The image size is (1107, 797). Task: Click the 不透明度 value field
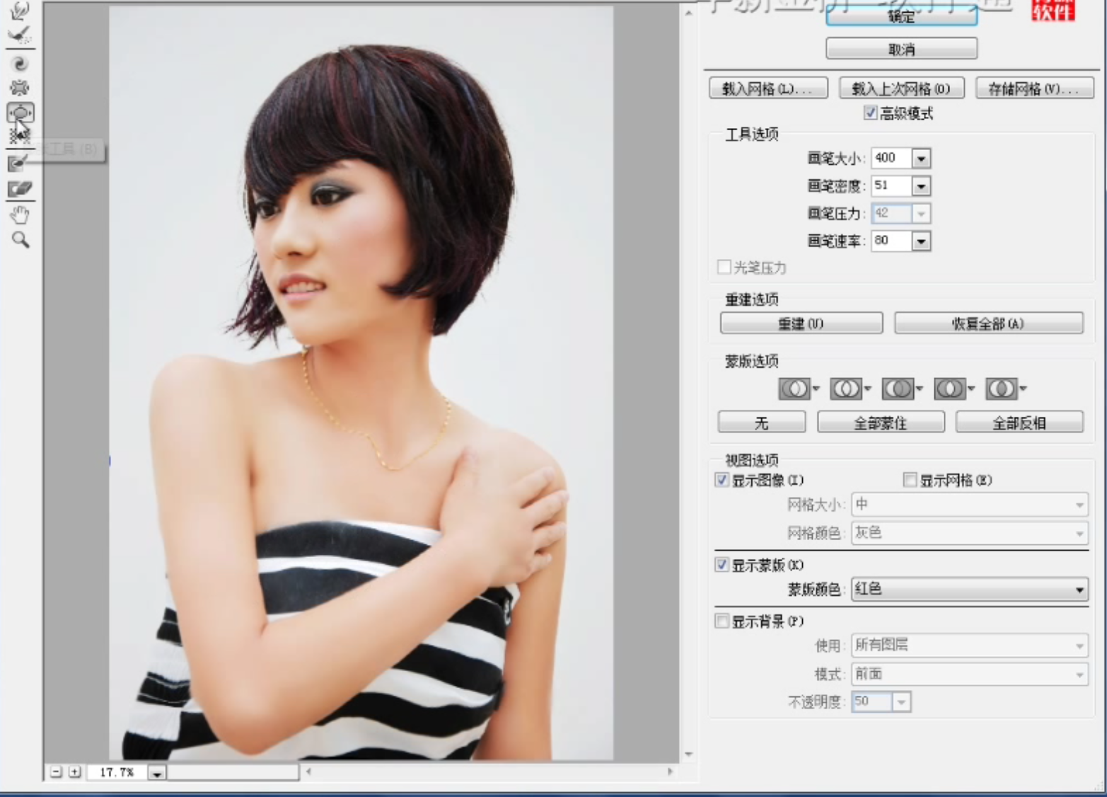(871, 701)
